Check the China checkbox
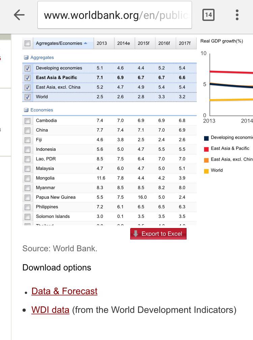Image resolution: width=253 pixels, height=340 pixels. pyautogui.click(x=28, y=130)
